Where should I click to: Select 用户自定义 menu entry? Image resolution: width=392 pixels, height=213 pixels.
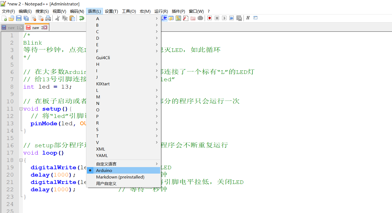point(124,183)
